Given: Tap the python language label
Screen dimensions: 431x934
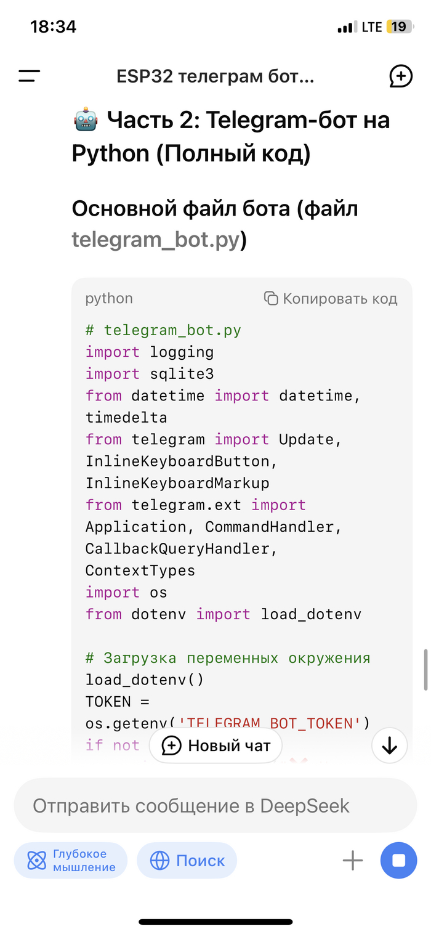Looking at the screenshot, I should point(109,298).
